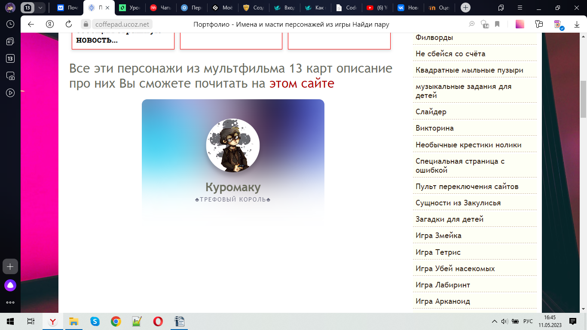Open the tab list dropdown arrow
This screenshot has height=330, width=587.
click(x=41, y=7)
